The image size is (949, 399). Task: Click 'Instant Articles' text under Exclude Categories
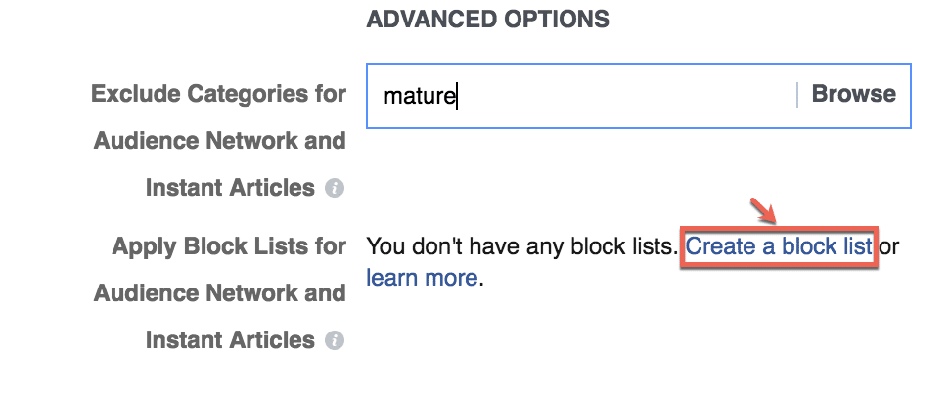[230, 188]
